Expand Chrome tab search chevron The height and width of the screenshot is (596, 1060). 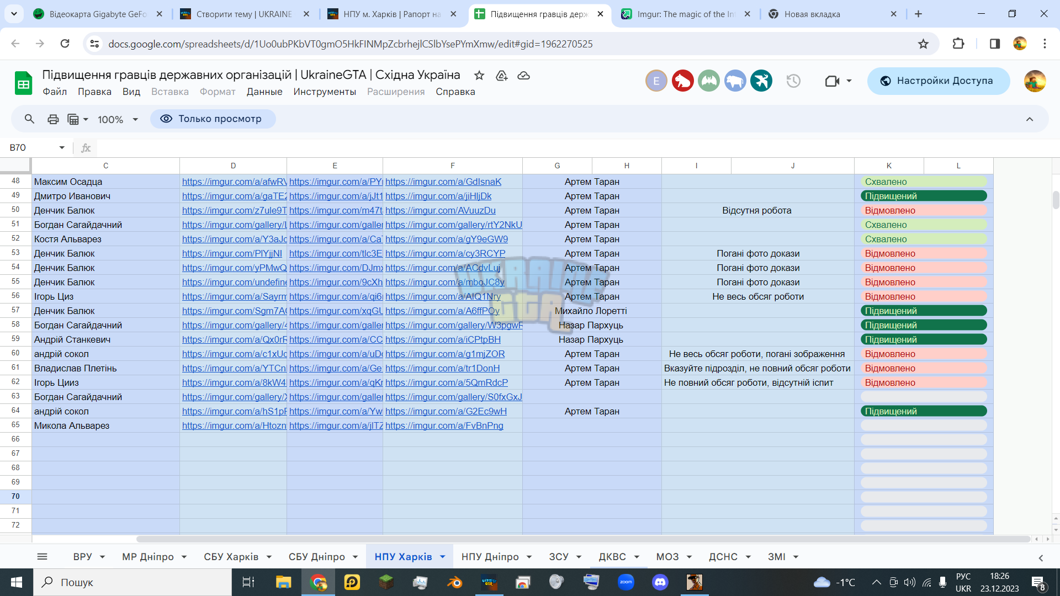coord(14,13)
